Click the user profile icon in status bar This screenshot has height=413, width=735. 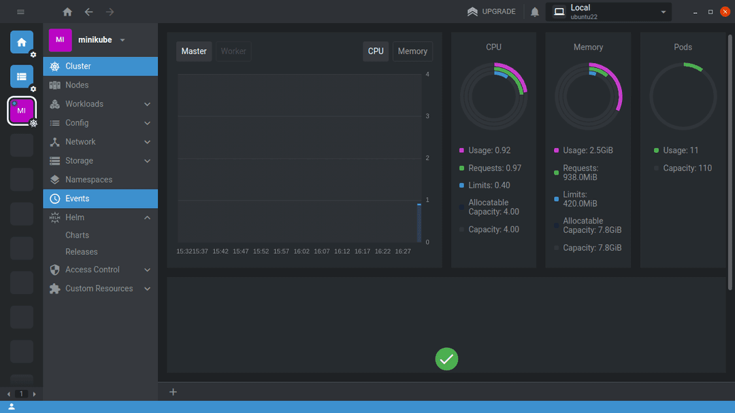tap(12, 407)
